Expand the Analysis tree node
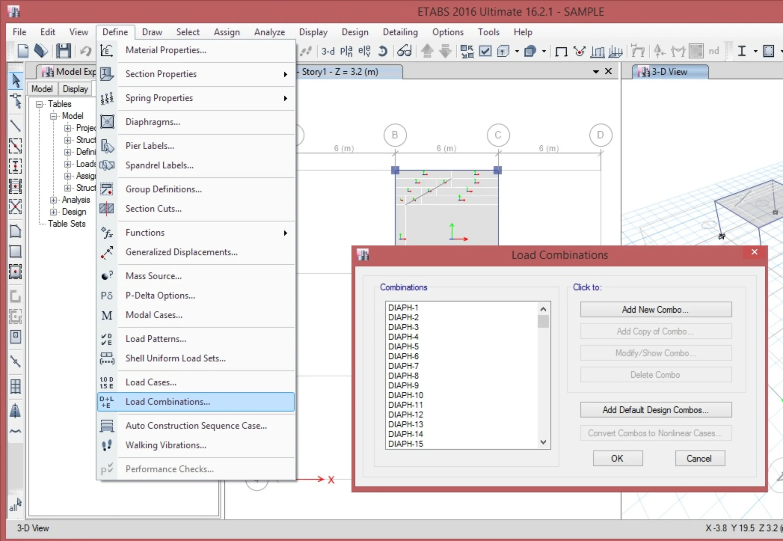 pos(54,200)
